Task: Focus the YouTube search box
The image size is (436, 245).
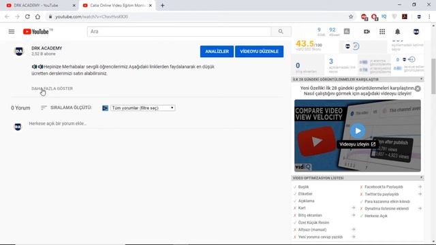Action: point(179,32)
